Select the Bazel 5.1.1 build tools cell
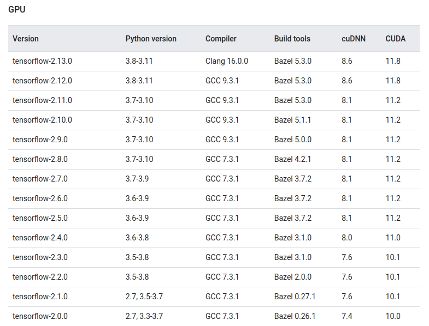Viewport: 429px width, 326px height. (292, 120)
